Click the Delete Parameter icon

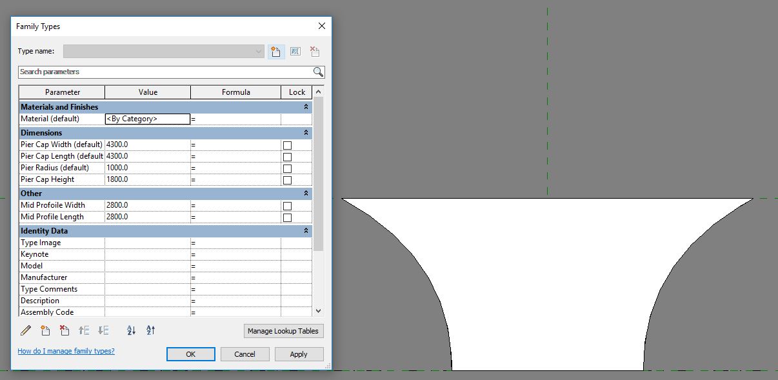click(64, 330)
